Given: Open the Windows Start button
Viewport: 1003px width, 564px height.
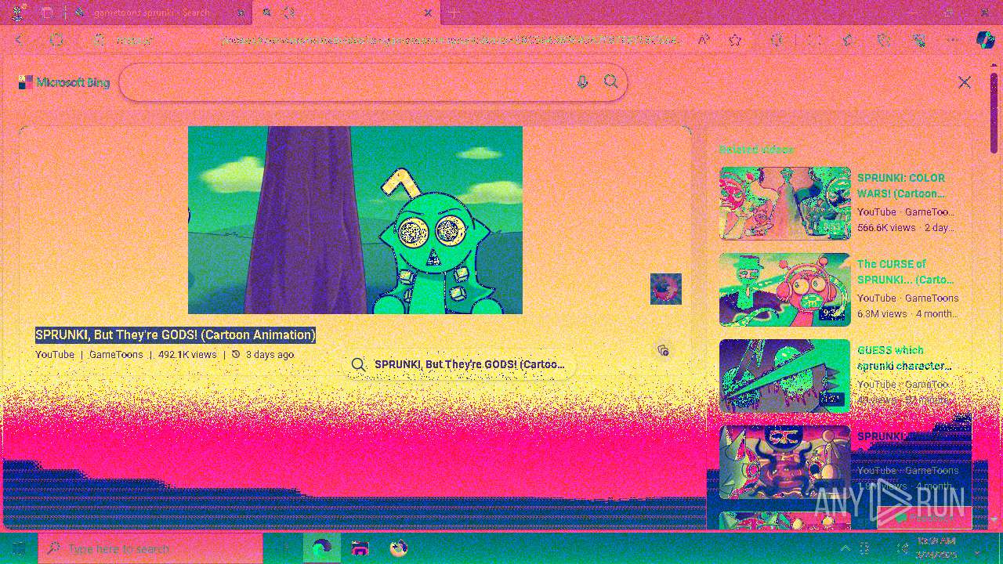Looking at the screenshot, I should pos(19,548).
